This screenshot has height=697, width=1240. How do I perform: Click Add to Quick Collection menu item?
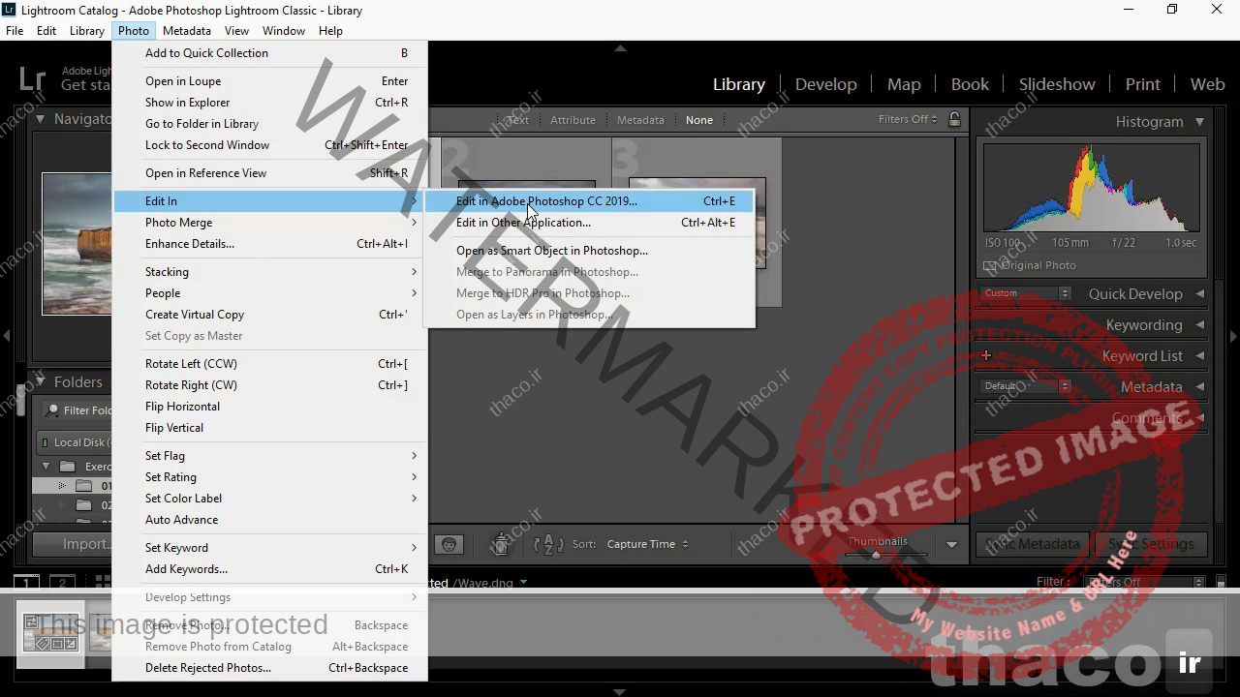(269, 53)
